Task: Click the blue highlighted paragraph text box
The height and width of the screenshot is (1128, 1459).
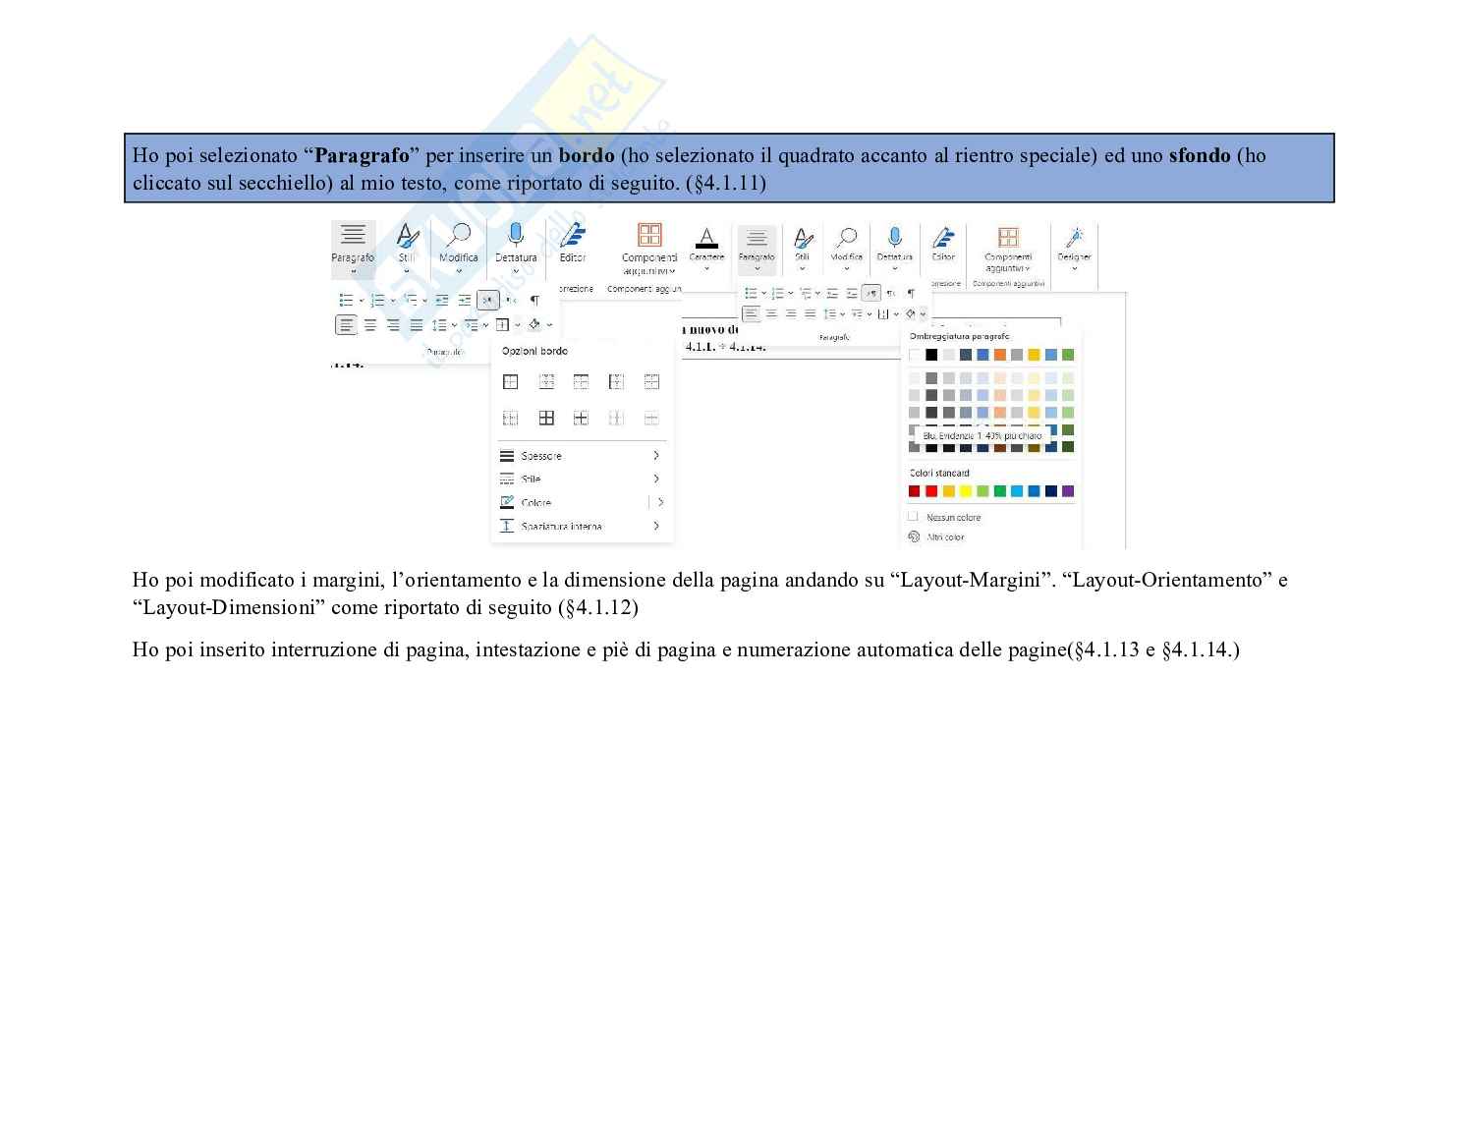Action: pos(728,168)
